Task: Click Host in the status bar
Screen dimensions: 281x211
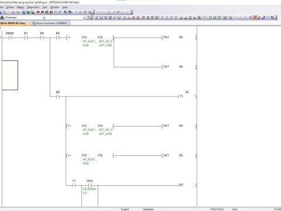Action: tap(235, 209)
